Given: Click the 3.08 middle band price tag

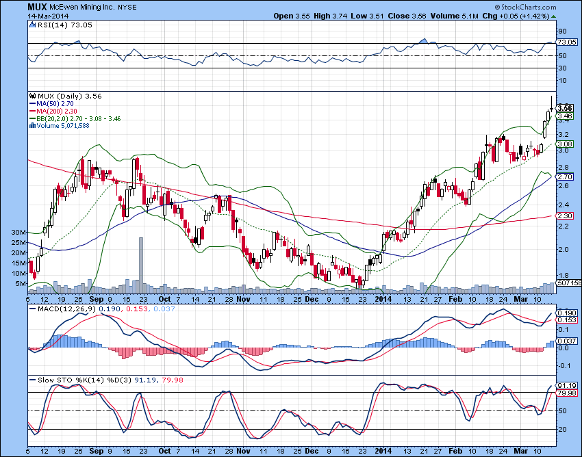Looking at the screenshot, I should click(x=564, y=144).
